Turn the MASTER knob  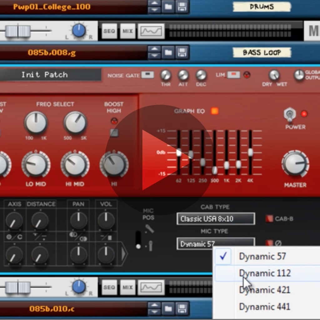(295, 164)
